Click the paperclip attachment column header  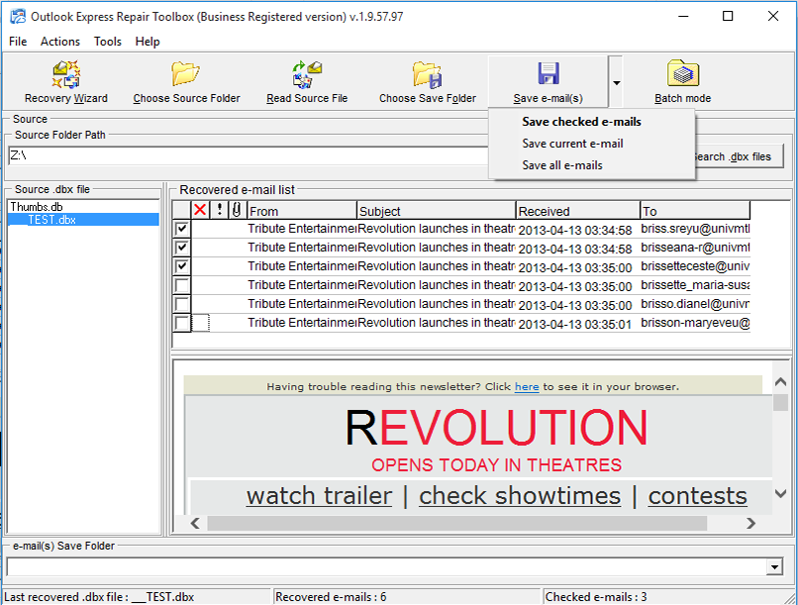(x=237, y=210)
